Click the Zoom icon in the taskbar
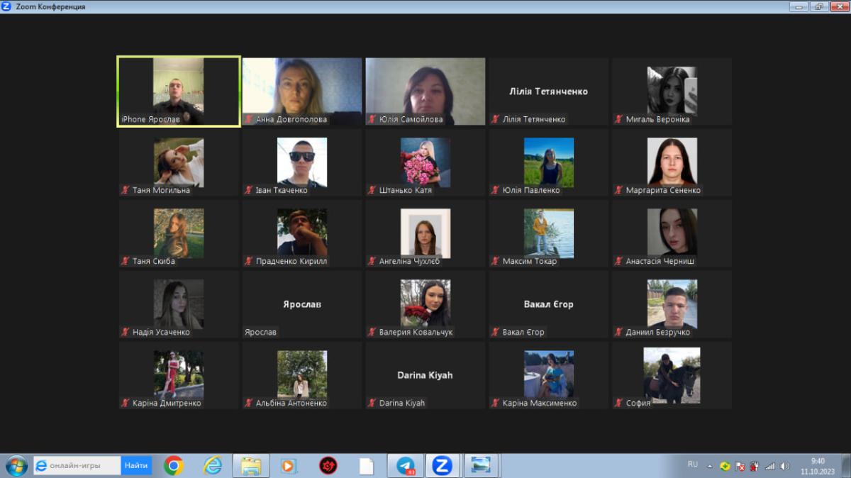Image resolution: width=851 pixels, height=478 pixels. (x=442, y=466)
